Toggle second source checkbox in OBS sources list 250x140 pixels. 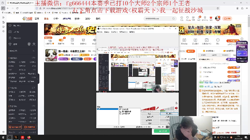click(121, 112)
